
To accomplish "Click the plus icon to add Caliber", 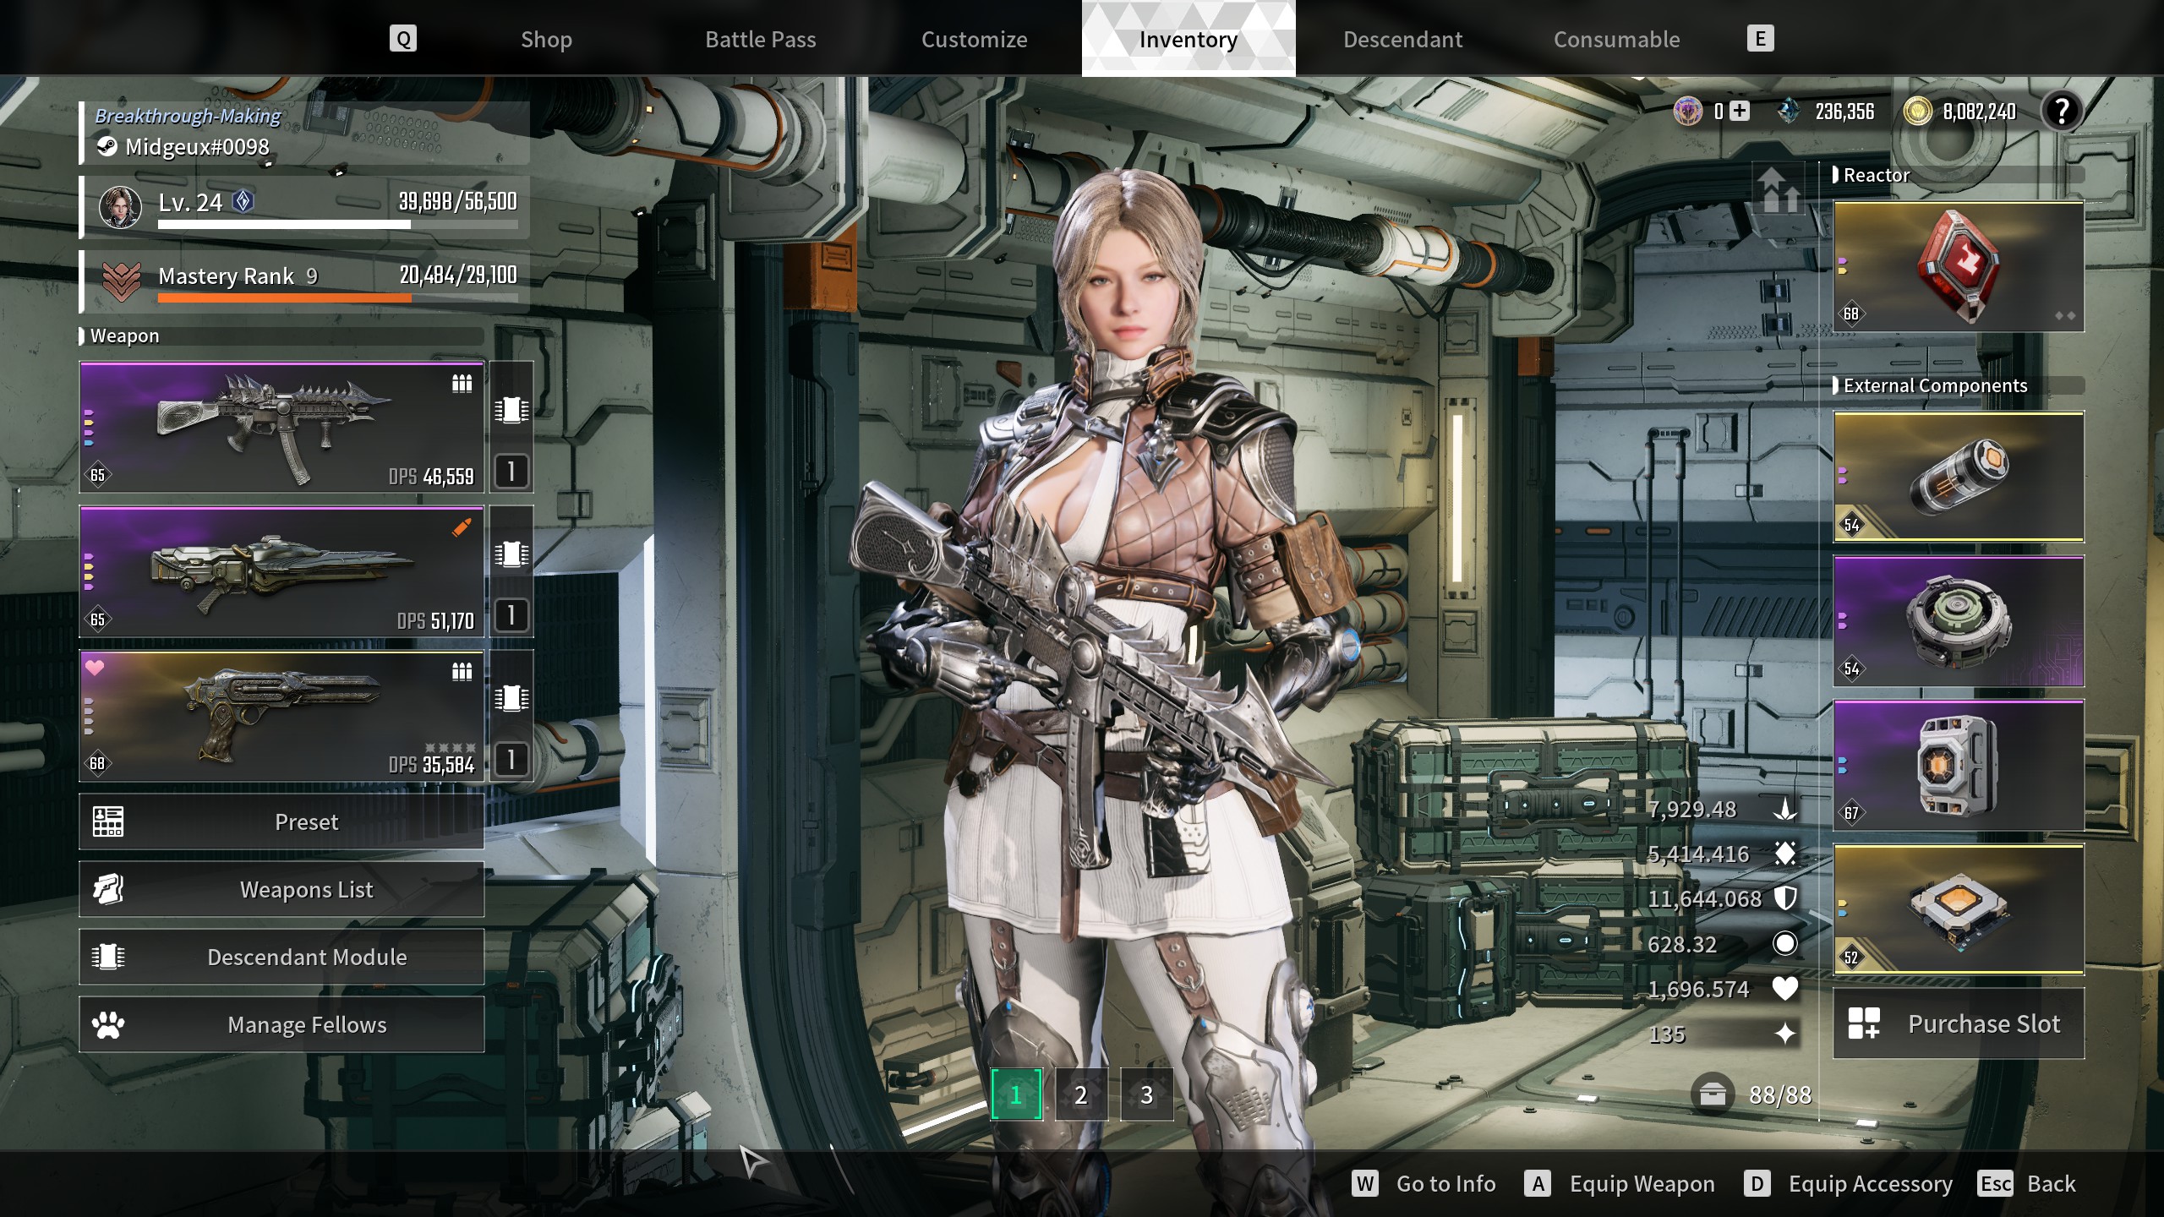I will 1740,111.
